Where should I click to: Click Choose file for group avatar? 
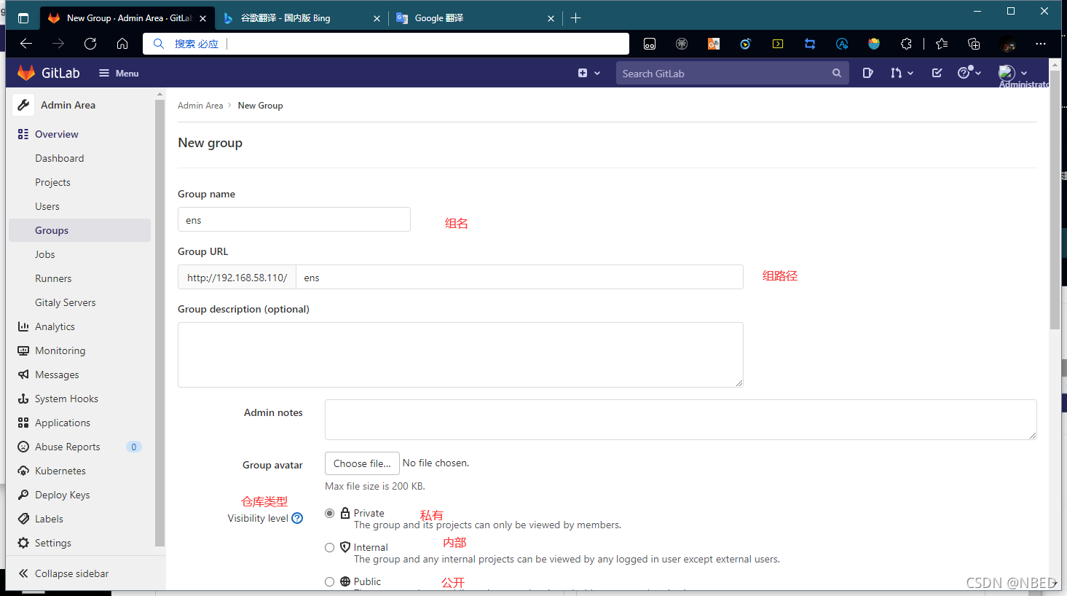click(361, 463)
